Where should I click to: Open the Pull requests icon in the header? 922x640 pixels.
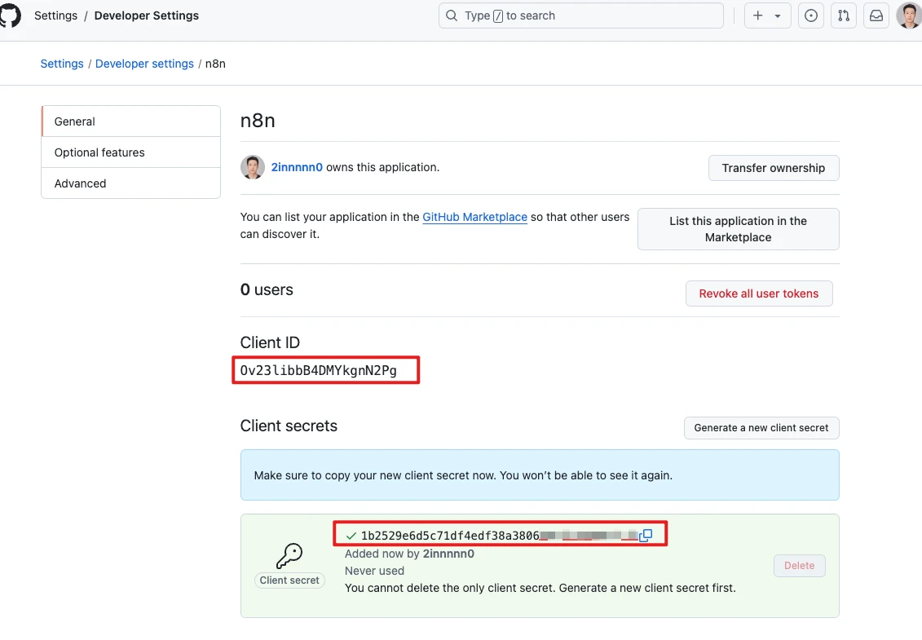coord(844,15)
